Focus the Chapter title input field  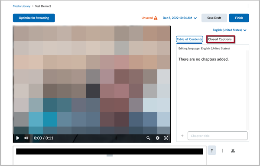pyautogui.click(x=218, y=136)
